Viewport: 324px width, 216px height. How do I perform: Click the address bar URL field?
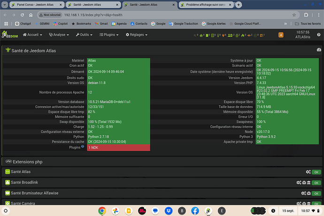[169, 15]
